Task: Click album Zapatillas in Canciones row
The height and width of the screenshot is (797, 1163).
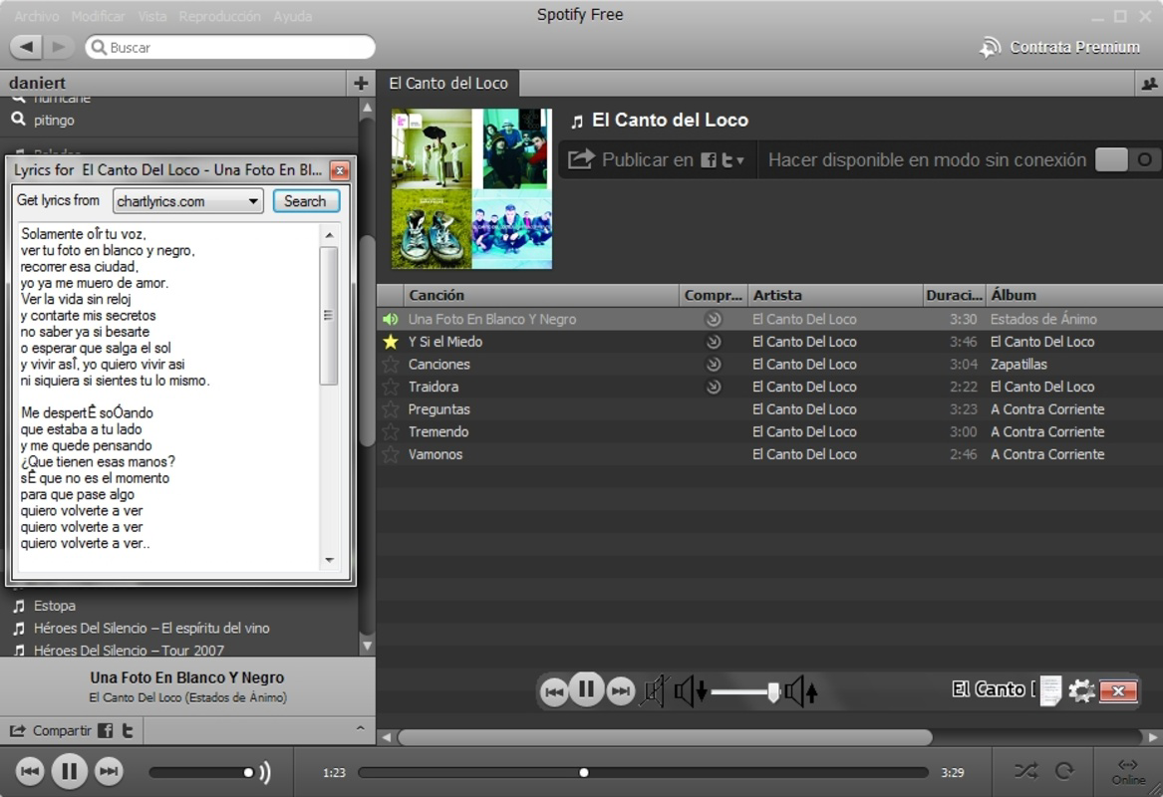Action: 1018,364
